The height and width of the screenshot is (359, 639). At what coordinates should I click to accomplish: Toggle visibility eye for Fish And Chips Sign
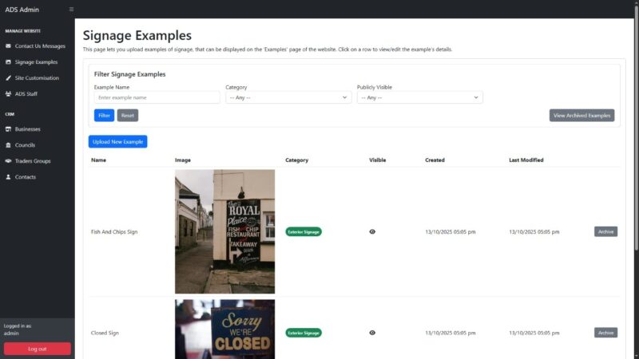pos(372,231)
